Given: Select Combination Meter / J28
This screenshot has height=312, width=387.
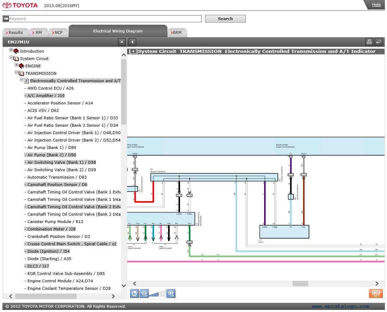Looking at the screenshot, I should pyautogui.click(x=50, y=229).
